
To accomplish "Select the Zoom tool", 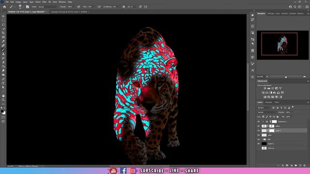I will click(x=3, y=100).
